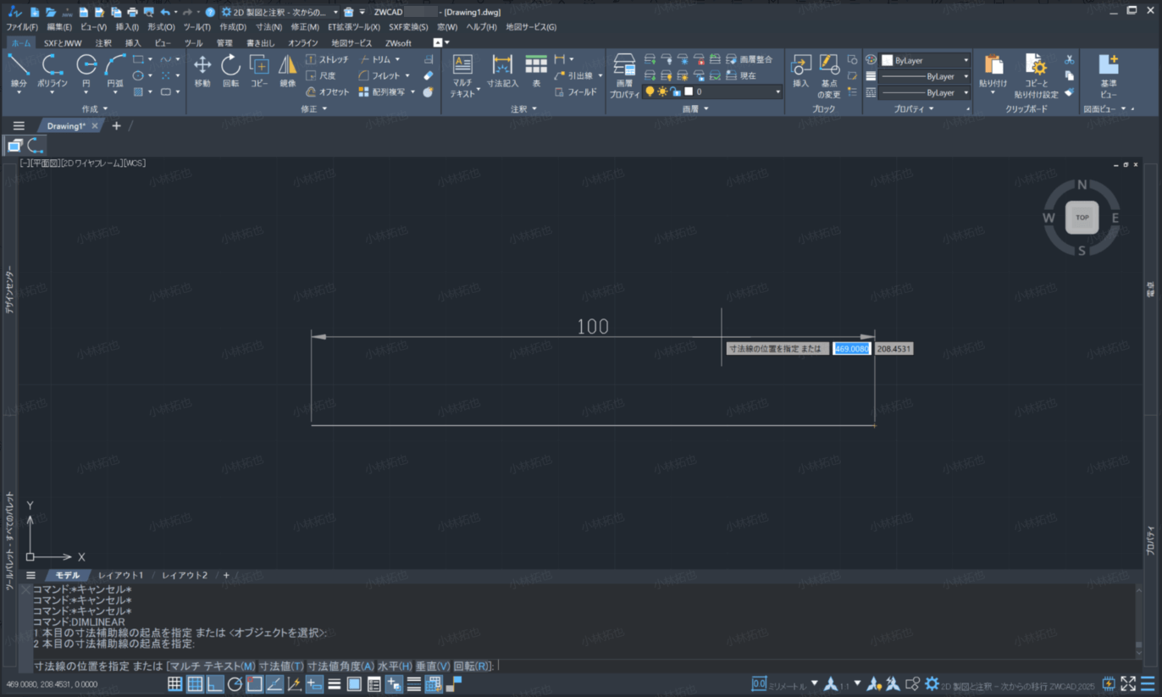Open the マルチテキスト (Multiline Text) tool
Screen dimensions: 1162x697
(462, 75)
